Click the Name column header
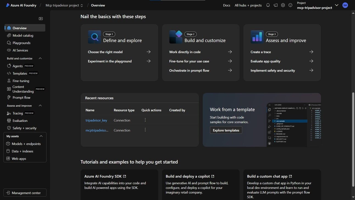Viewport: 355px width, 200px height. pyautogui.click(x=90, y=110)
